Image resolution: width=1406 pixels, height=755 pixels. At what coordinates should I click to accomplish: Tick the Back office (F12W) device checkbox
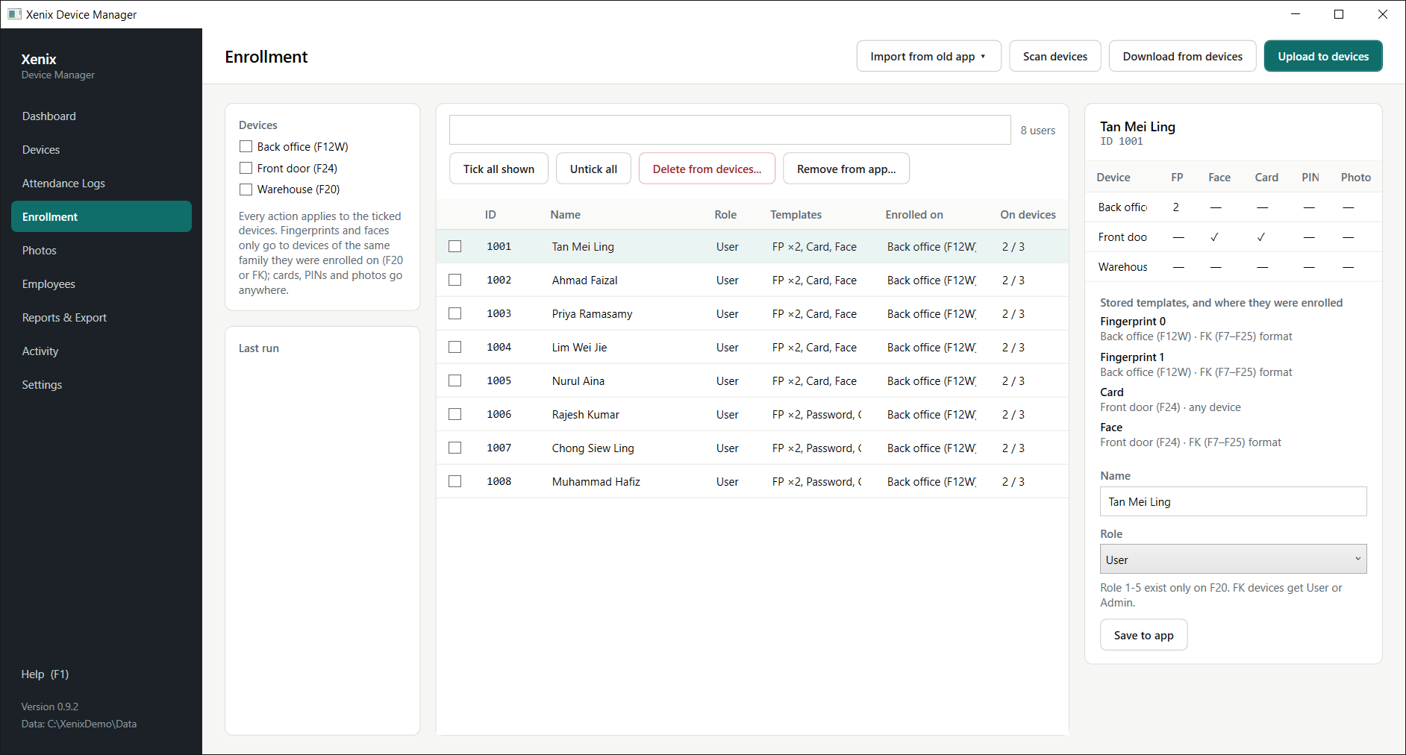point(246,147)
